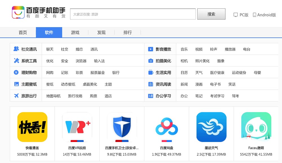
Task: Open the 浏览器 subcategory
Action: point(81,61)
